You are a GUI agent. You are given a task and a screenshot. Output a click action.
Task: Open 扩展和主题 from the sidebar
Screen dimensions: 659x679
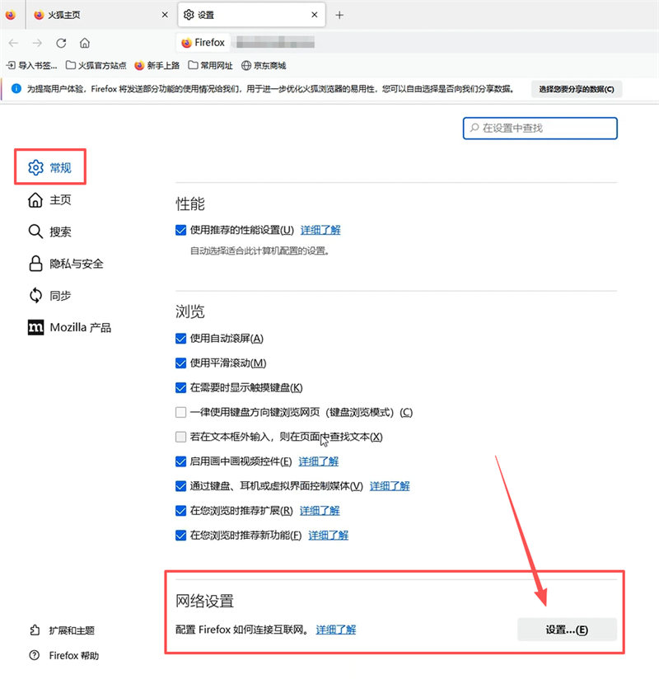click(35, 630)
